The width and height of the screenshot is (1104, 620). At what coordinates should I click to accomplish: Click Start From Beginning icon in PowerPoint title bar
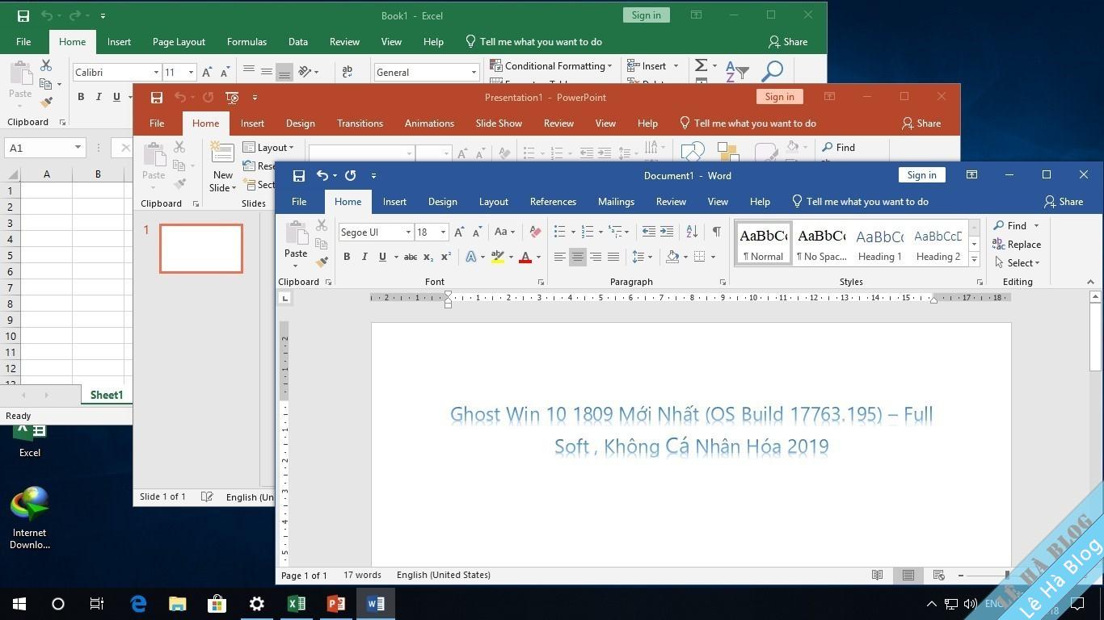[x=232, y=97]
